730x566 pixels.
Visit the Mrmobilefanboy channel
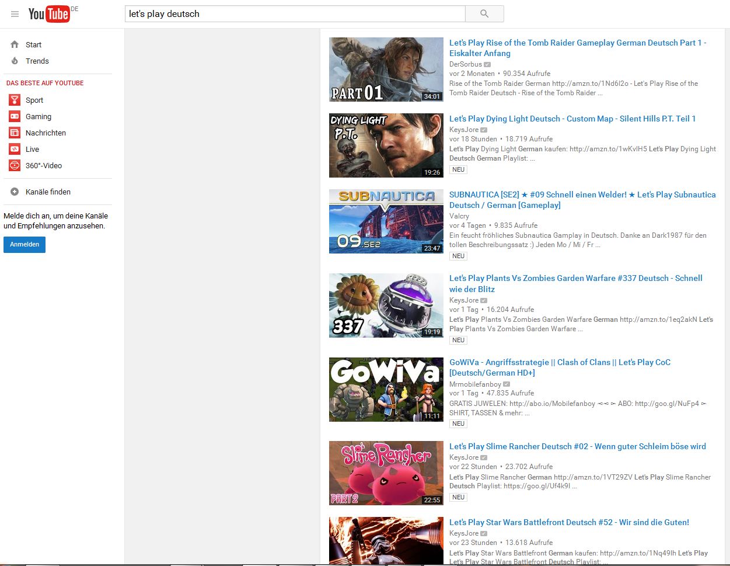click(x=475, y=384)
